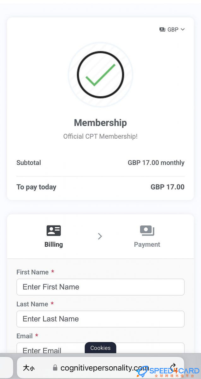The width and height of the screenshot is (201, 379).
Task: Click the GBP 17.00 monthly subtotal amount
Action: point(156,163)
